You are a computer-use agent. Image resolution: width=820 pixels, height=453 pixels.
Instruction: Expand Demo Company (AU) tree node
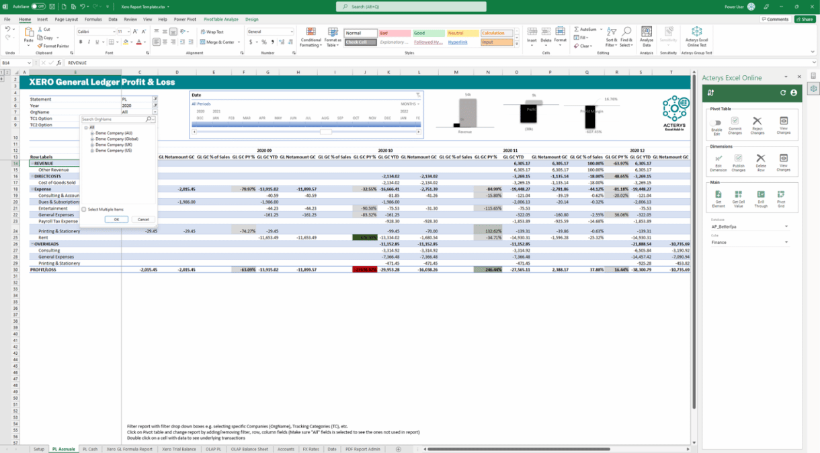(92, 133)
